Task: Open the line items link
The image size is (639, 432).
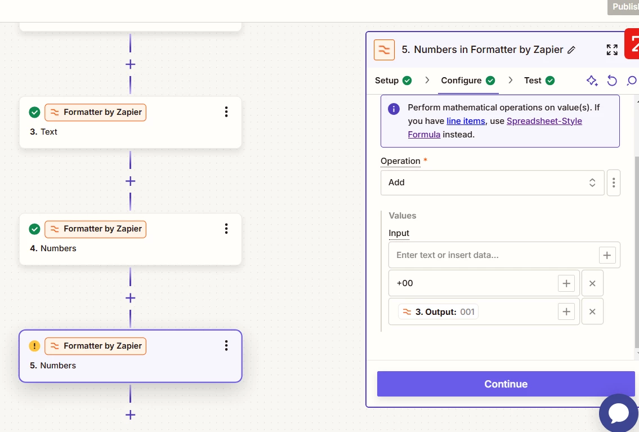Action: (x=466, y=121)
